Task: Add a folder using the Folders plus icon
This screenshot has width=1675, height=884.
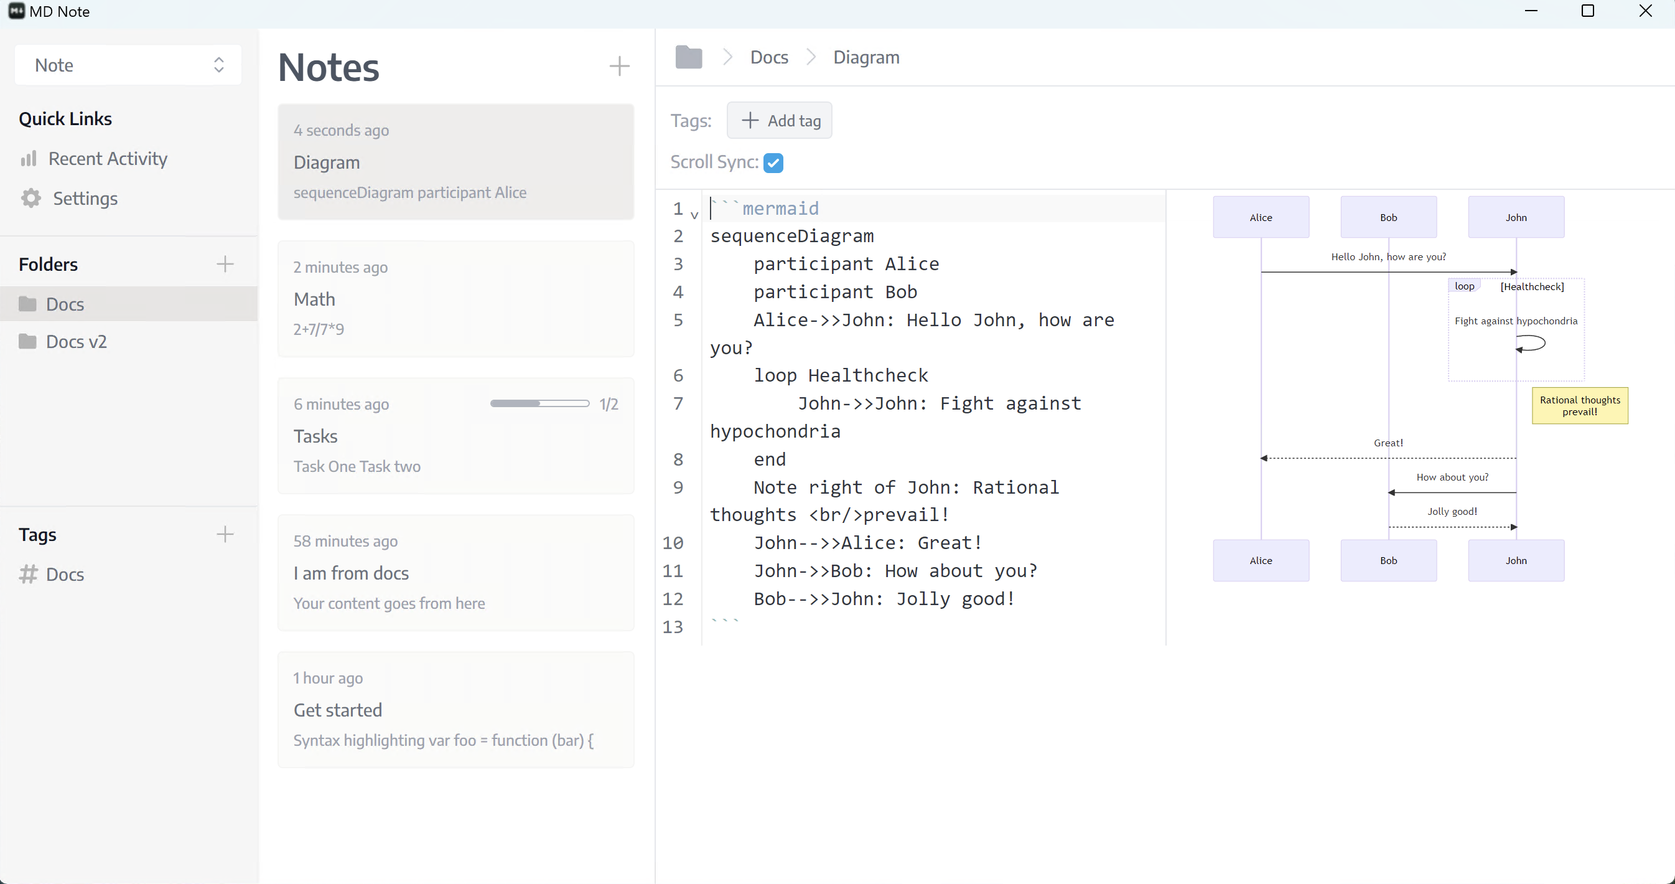Action: (225, 263)
